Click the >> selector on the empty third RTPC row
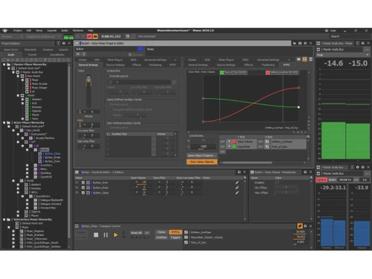 (x=222, y=152)
